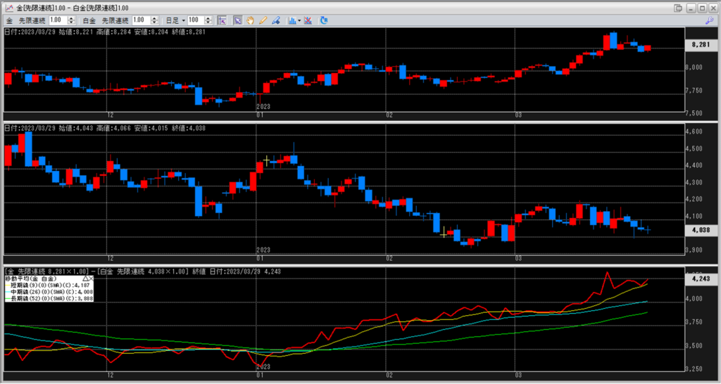
Task: Open settings with the wrench icon
Action: tap(709, 21)
